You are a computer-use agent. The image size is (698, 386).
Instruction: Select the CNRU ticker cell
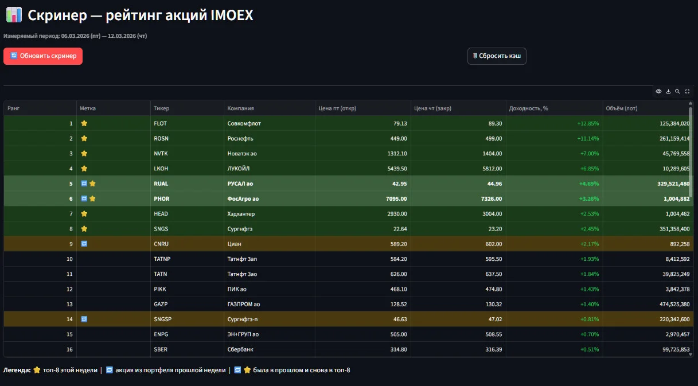(187, 244)
